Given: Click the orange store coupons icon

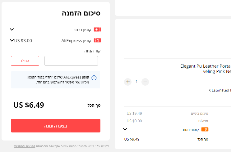Looking at the screenshot, I should point(205,129).
